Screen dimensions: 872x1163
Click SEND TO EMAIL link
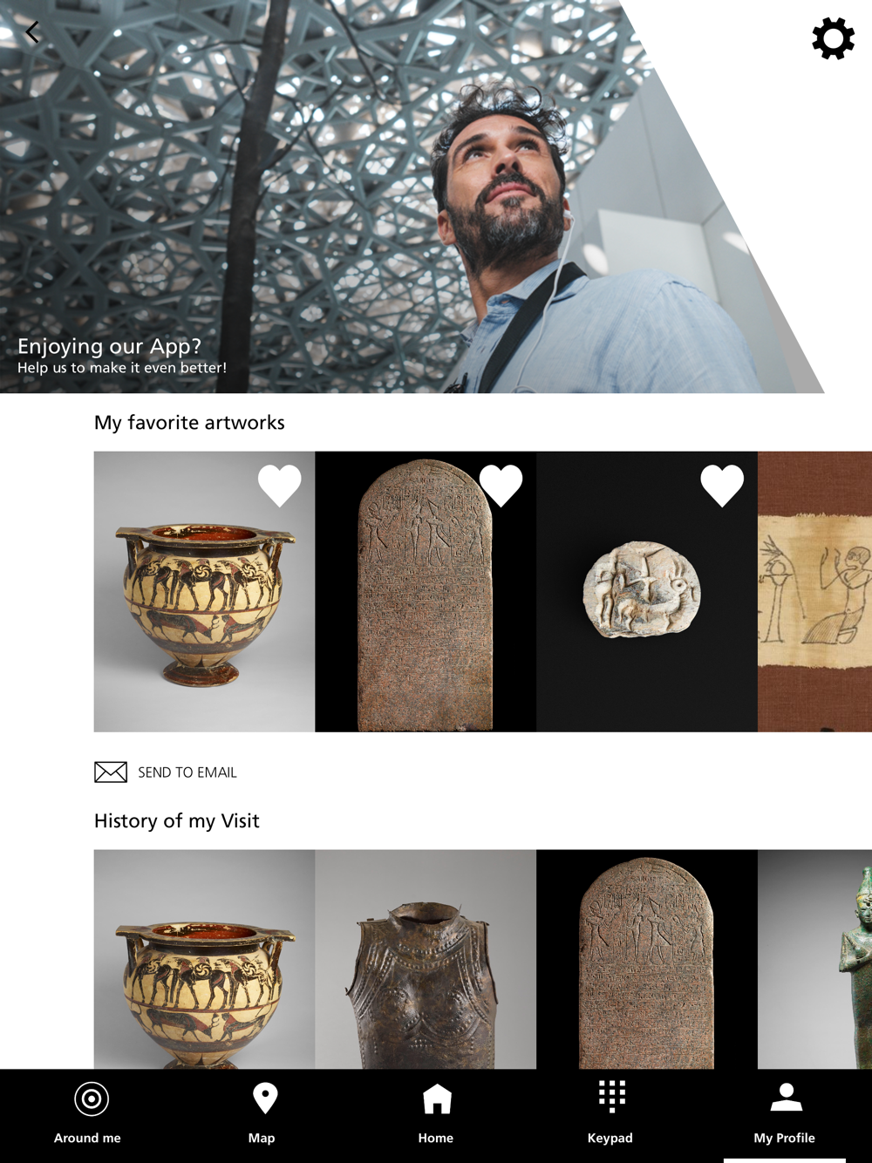(187, 772)
